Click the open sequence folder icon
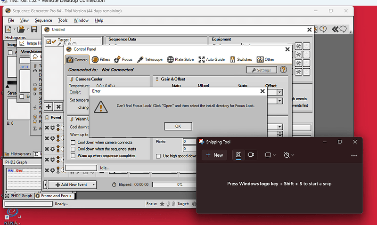377x225 pixels. coord(21,29)
